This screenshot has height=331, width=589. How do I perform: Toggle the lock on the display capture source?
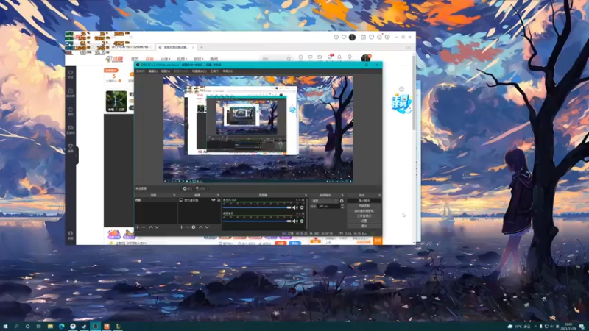[x=218, y=200]
